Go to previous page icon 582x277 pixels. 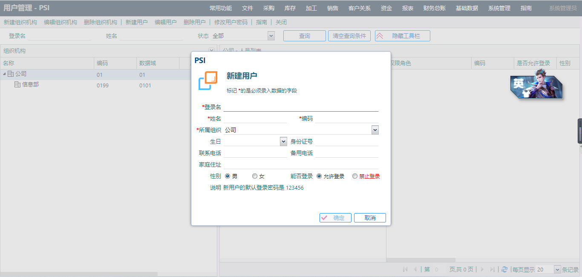[415, 269]
